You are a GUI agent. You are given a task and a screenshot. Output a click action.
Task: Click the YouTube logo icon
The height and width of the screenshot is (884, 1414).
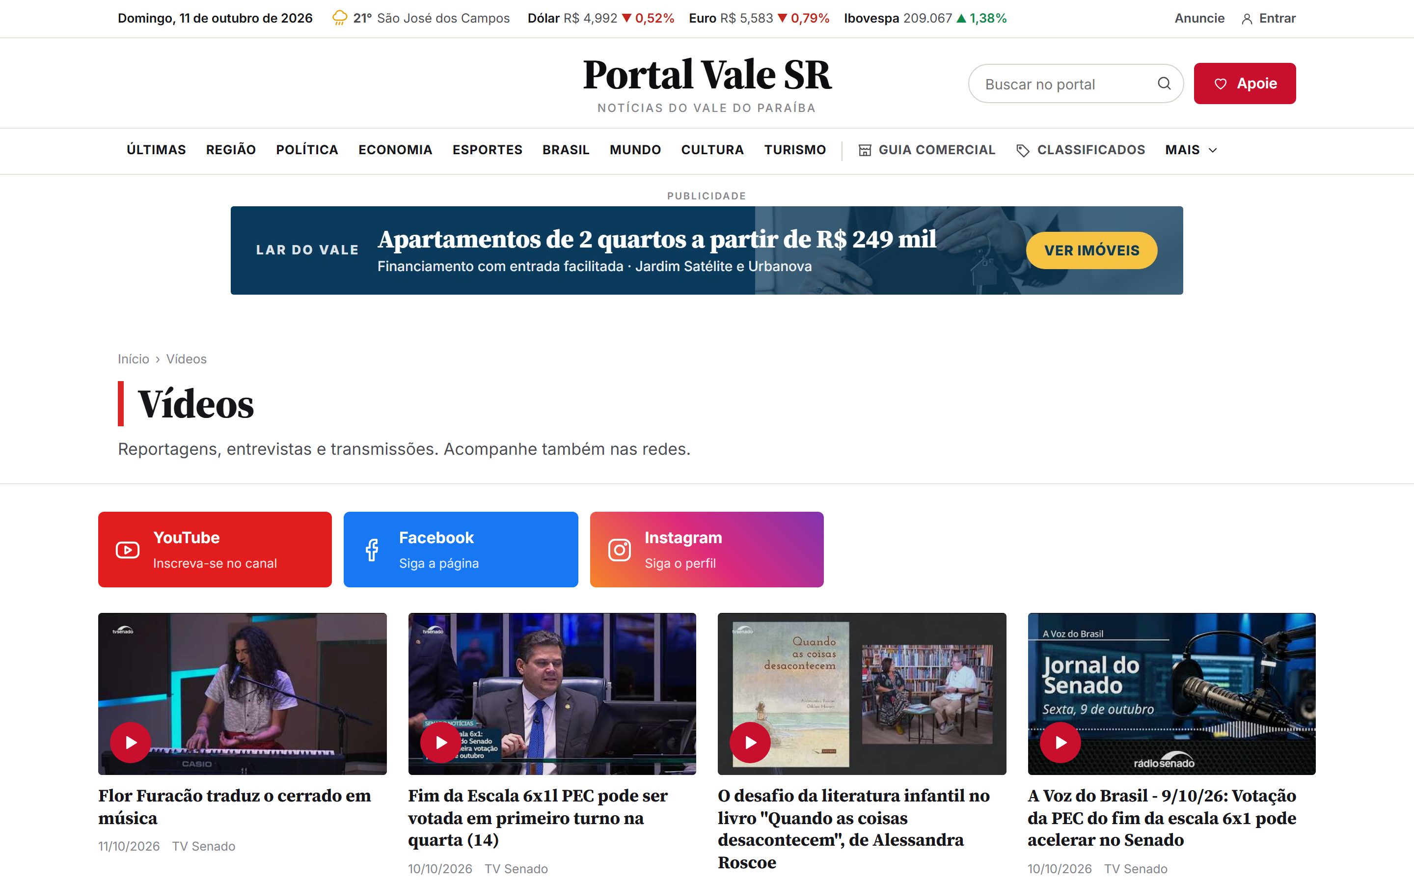127,550
